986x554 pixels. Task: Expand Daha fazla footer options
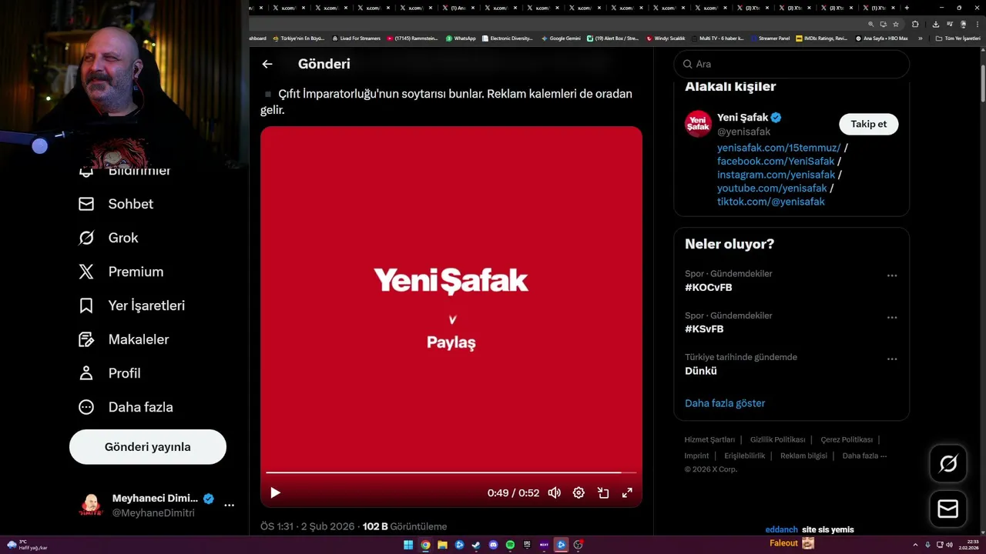click(864, 456)
